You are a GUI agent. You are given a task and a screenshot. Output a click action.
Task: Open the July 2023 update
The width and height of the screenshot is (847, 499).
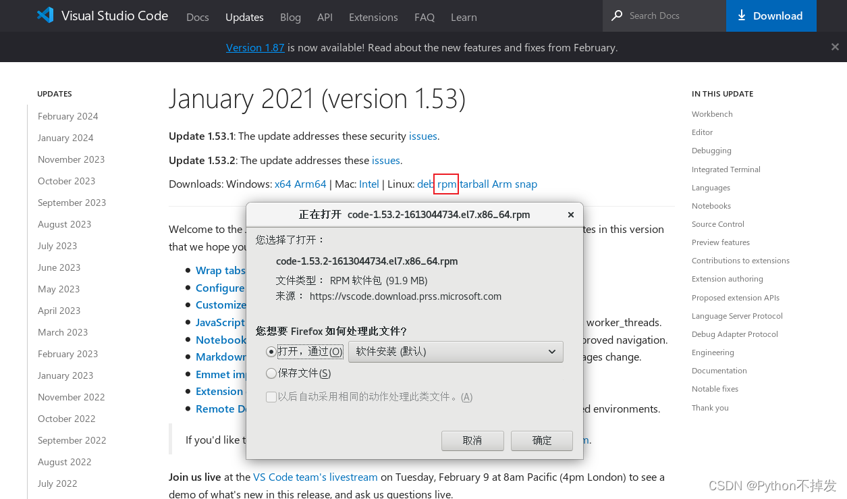pos(57,246)
